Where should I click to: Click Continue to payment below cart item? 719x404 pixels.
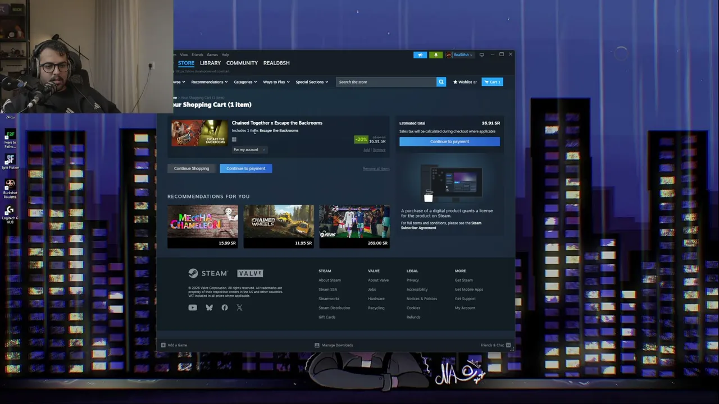click(x=246, y=168)
